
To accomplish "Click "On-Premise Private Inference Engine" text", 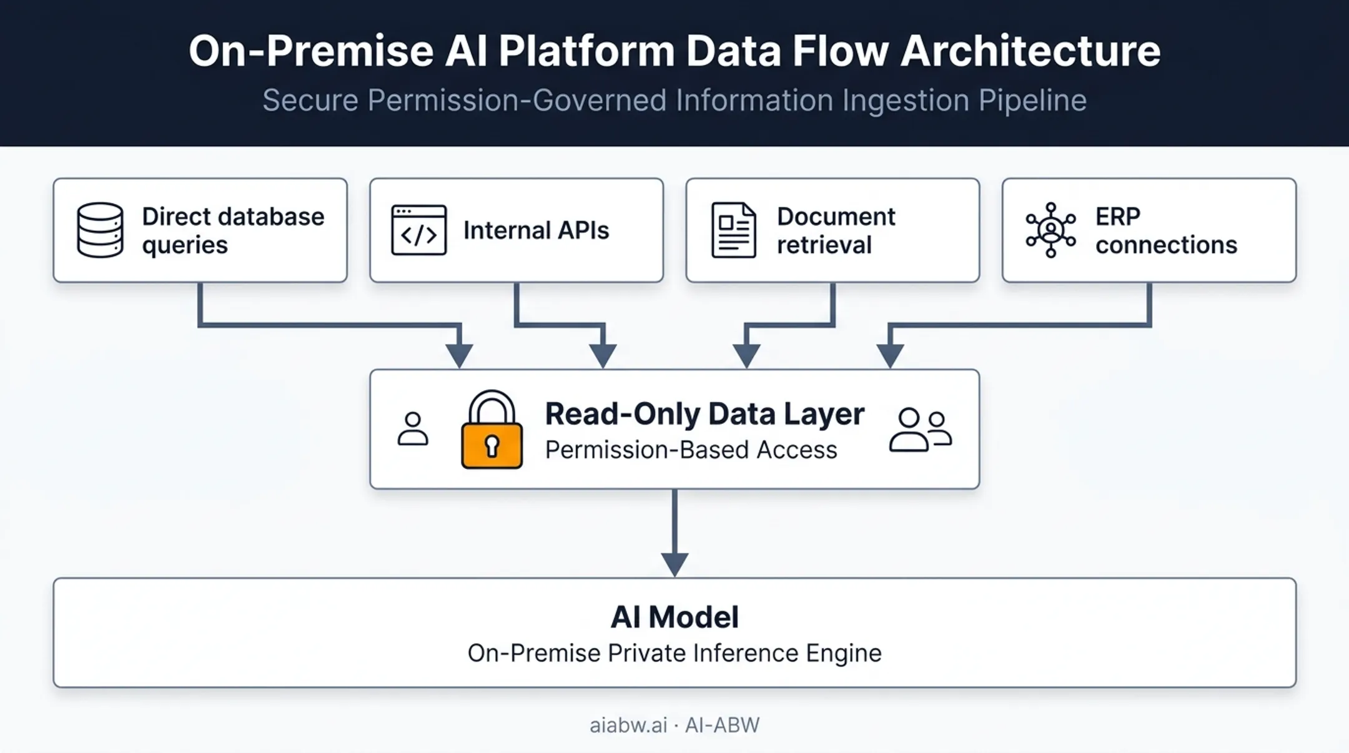I will coord(674,653).
